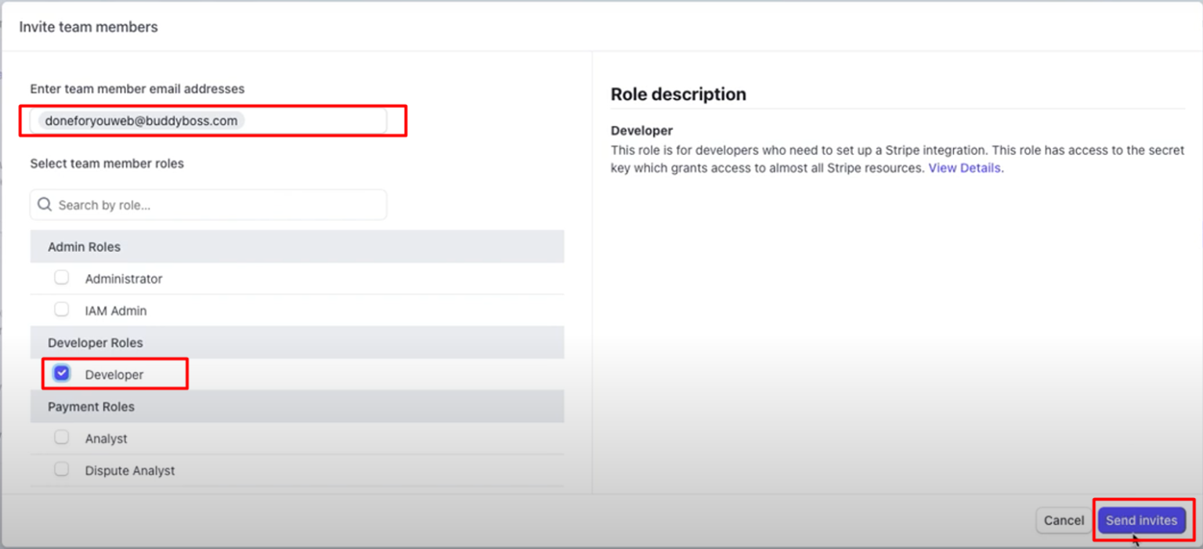Check the IAM Admin checkbox
The image size is (1203, 549).
(x=61, y=309)
